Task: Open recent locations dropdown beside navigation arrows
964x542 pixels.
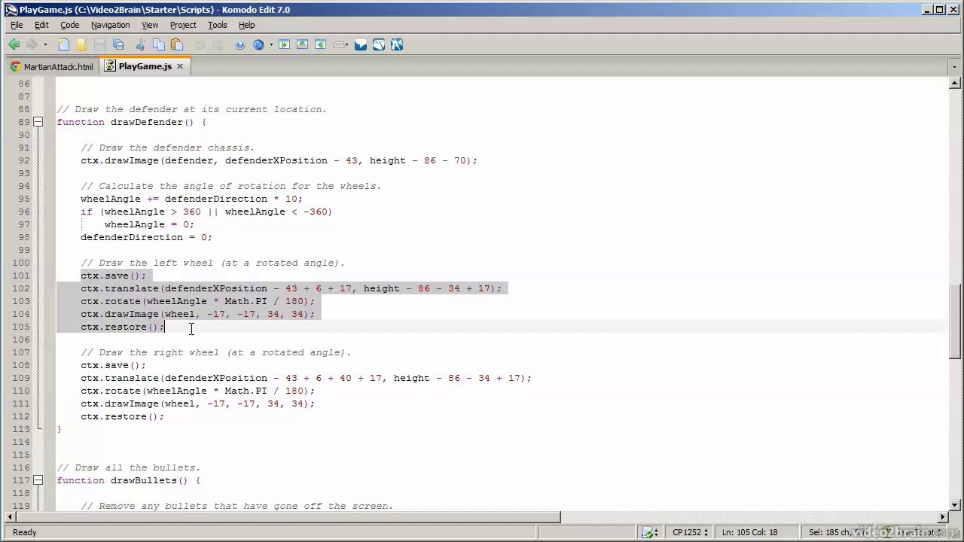Action: point(45,45)
